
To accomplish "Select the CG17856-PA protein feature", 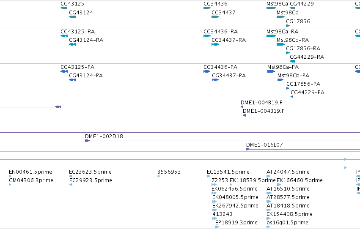I will tap(288, 88).
